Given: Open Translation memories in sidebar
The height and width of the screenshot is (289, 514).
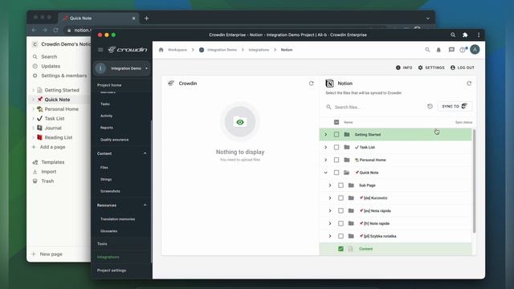Looking at the screenshot, I should [118, 219].
